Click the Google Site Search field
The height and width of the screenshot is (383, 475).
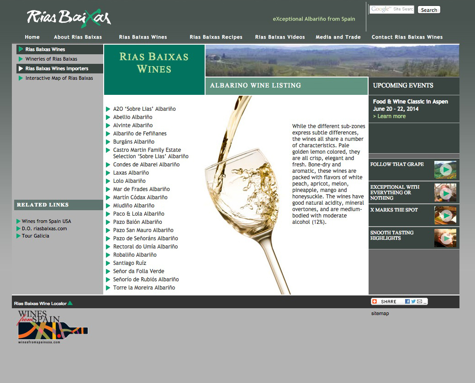point(392,10)
